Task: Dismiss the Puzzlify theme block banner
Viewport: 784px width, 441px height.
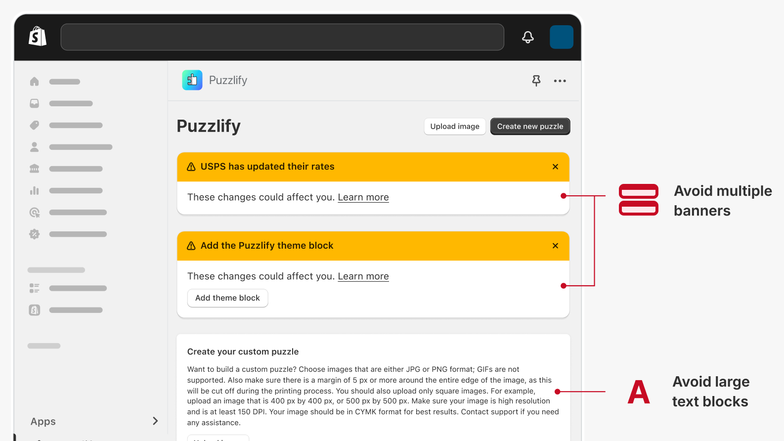Action: coord(555,246)
